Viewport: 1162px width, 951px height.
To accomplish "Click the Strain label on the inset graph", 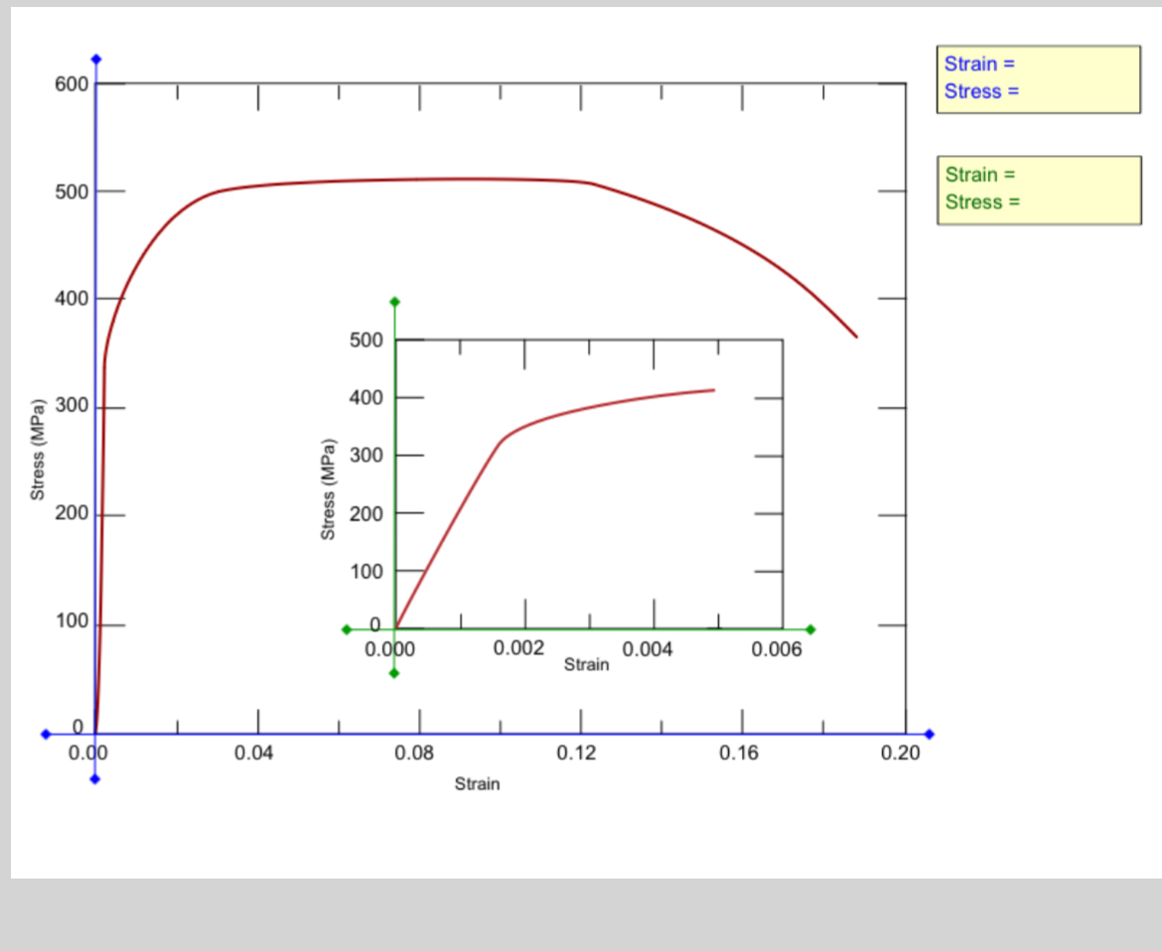I will 585,665.
